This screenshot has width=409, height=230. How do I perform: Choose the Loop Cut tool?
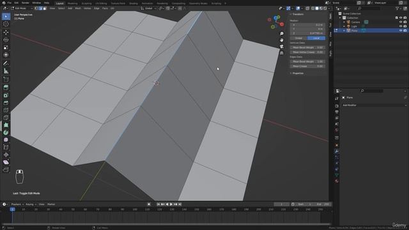(6, 111)
